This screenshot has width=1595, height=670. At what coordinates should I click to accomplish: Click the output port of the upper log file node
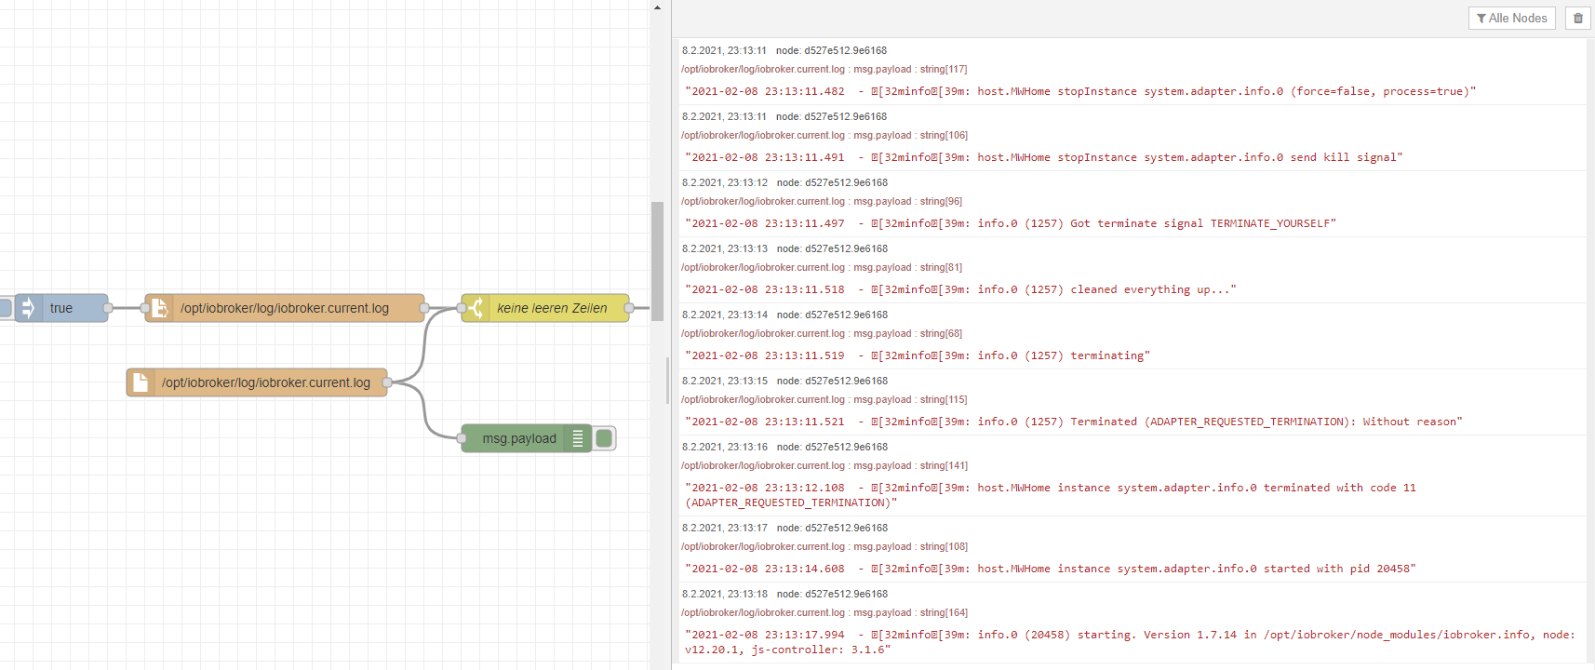coord(424,308)
